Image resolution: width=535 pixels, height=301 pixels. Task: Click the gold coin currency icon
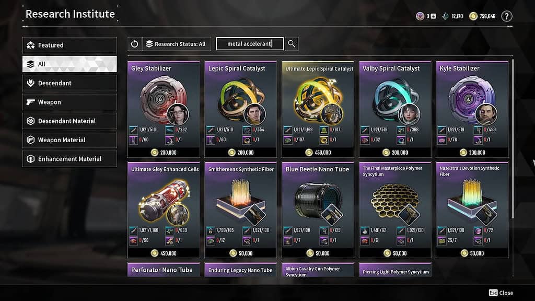473,16
